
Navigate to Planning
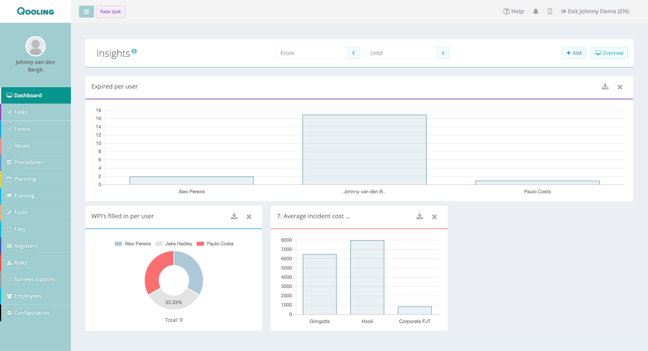tap(36, 179)
